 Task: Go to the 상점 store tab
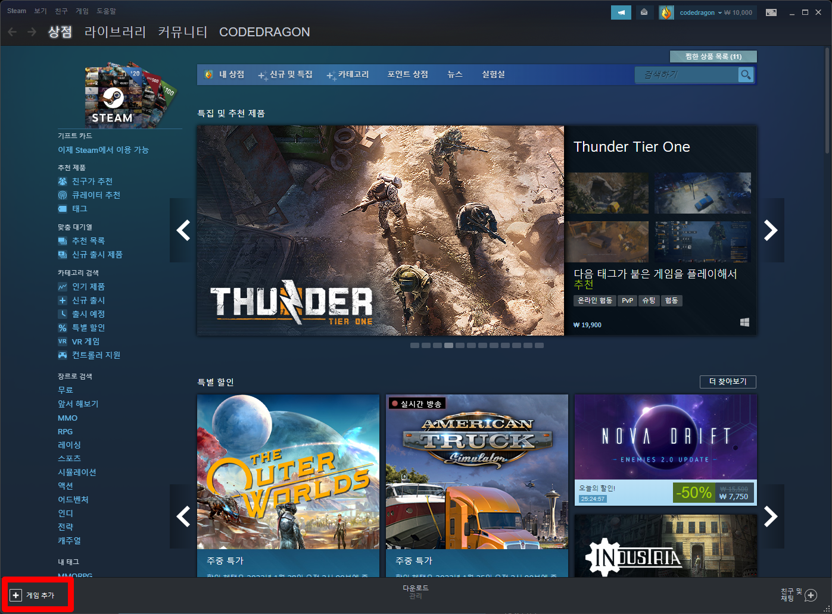click(60, 32)
